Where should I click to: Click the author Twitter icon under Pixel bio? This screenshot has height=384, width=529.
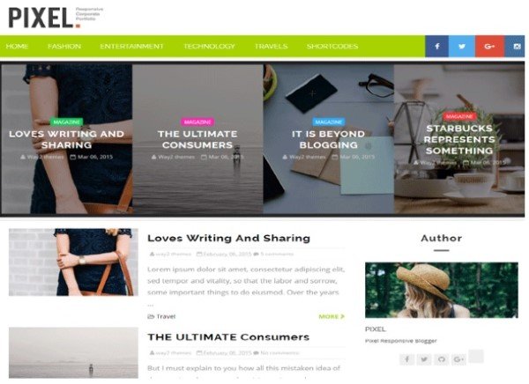(424, 359)
